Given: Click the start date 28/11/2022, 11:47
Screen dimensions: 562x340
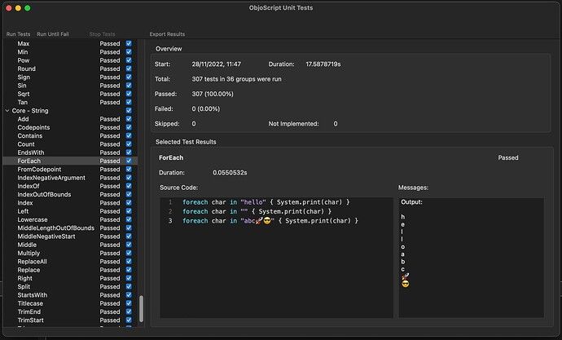Looking at the screenshot, I should click(x=216, y=64).
